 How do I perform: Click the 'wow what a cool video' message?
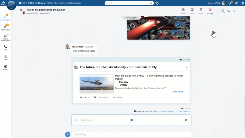tap(84, 51)
